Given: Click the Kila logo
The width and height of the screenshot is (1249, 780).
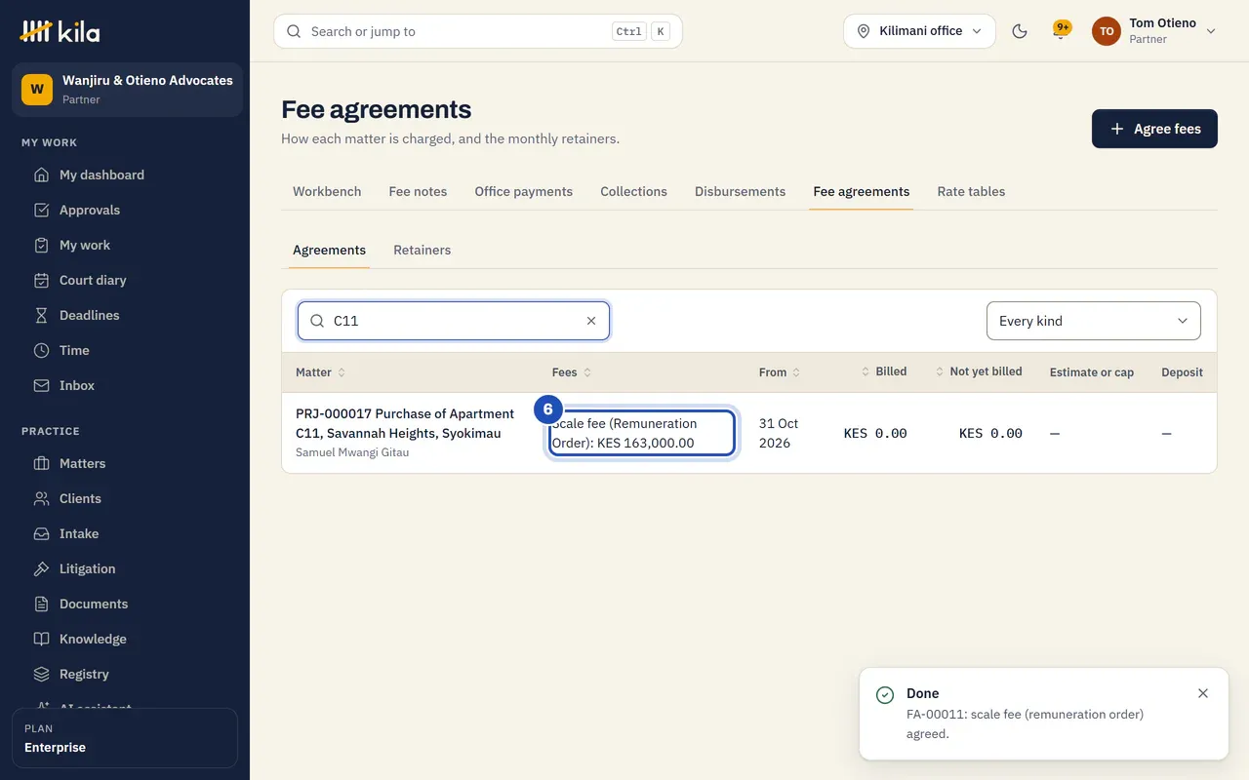Looking at the screenshot, I should 60,31.
